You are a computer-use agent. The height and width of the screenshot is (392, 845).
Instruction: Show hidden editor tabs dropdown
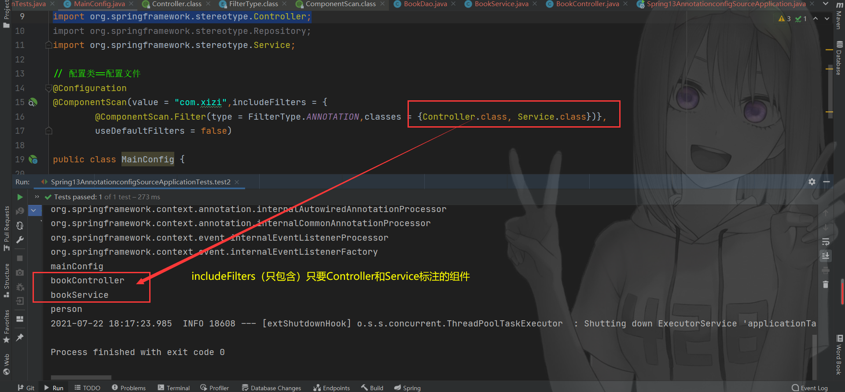(x=826, y=4)
